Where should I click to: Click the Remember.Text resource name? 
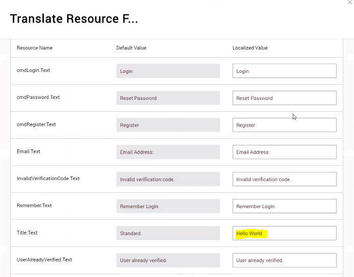click(34, 206)
